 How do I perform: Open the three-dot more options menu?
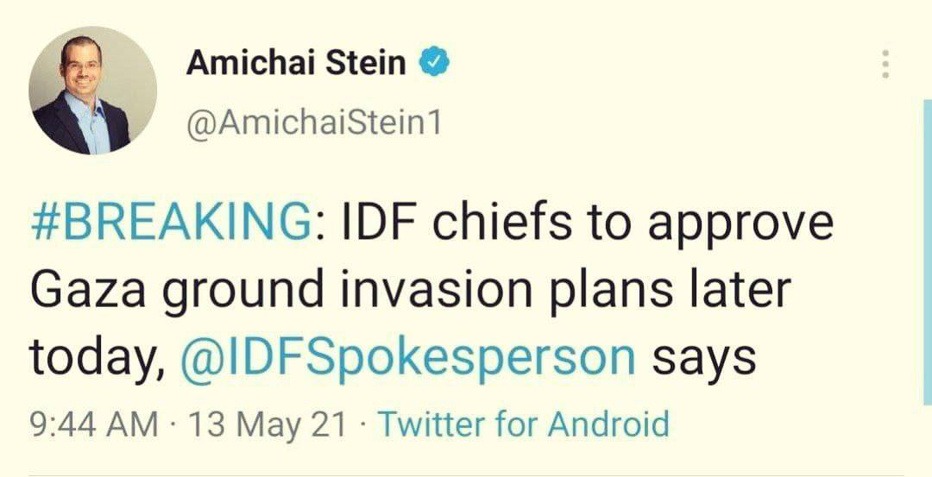point(884,65)
